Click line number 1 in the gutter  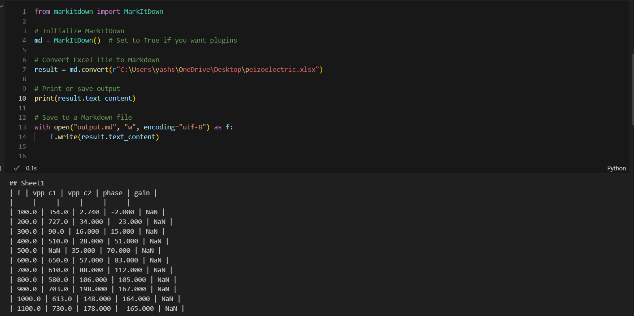tap(24, 11)
